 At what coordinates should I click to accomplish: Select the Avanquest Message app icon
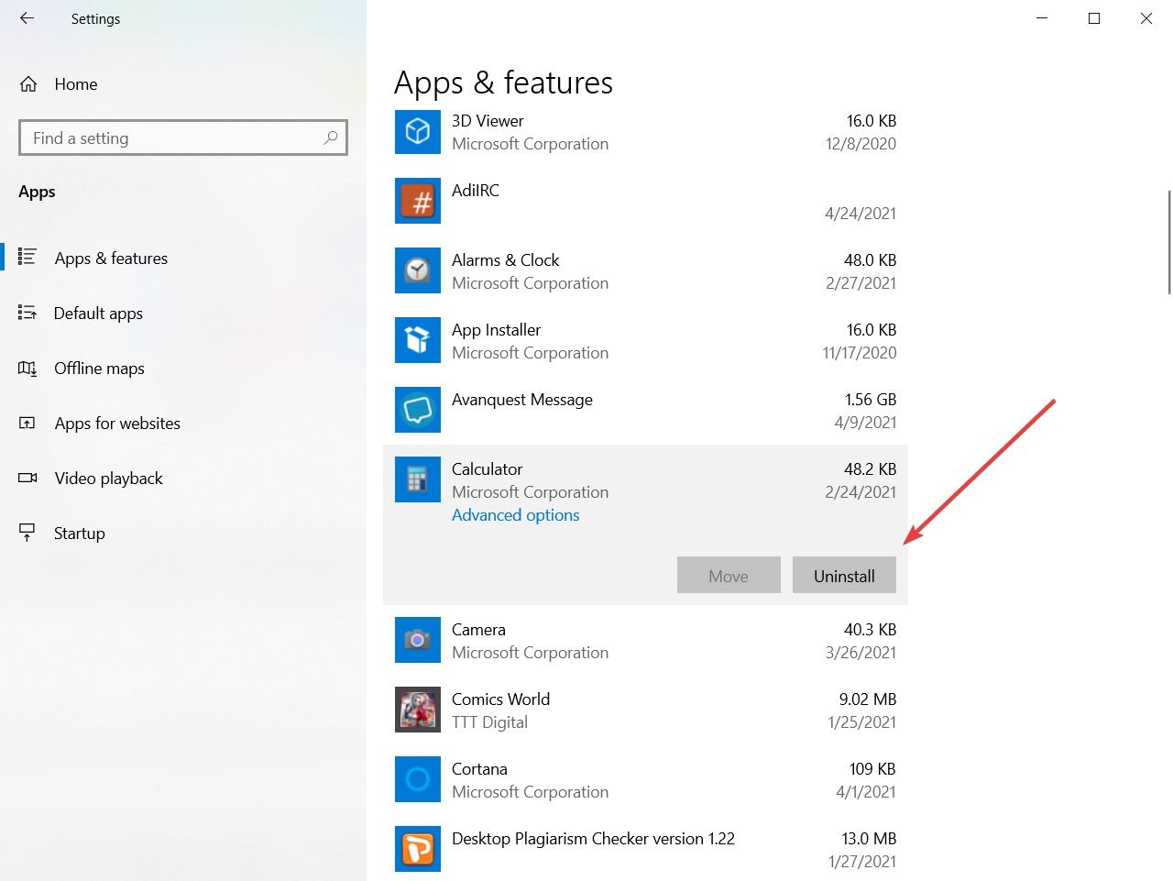coord(418,411)
